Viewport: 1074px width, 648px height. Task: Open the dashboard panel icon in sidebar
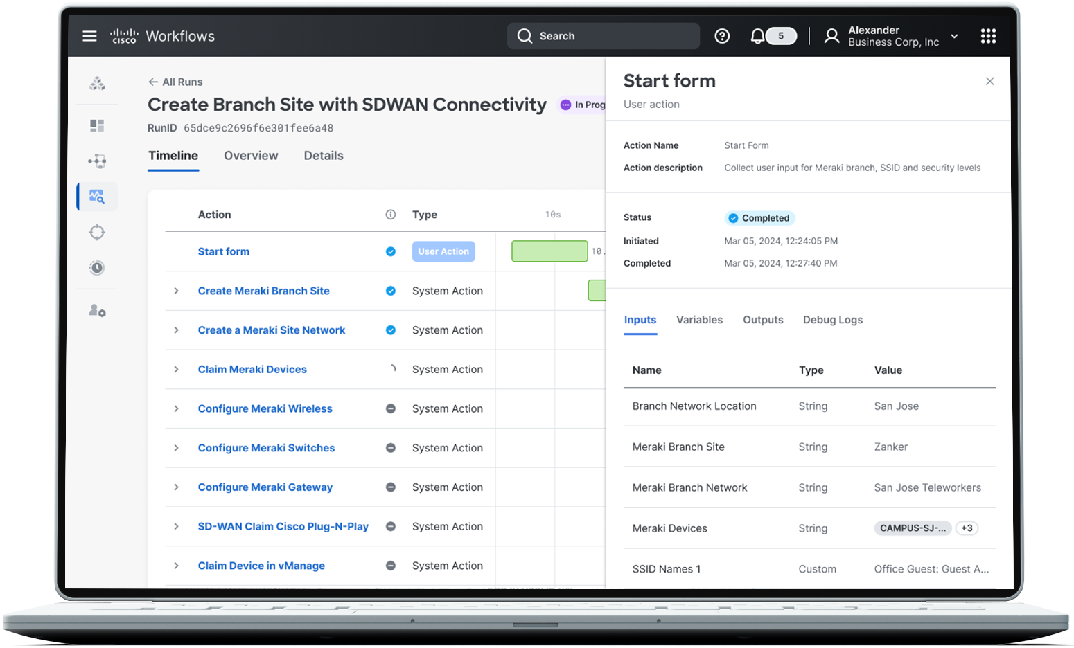[x=97, y=125]
